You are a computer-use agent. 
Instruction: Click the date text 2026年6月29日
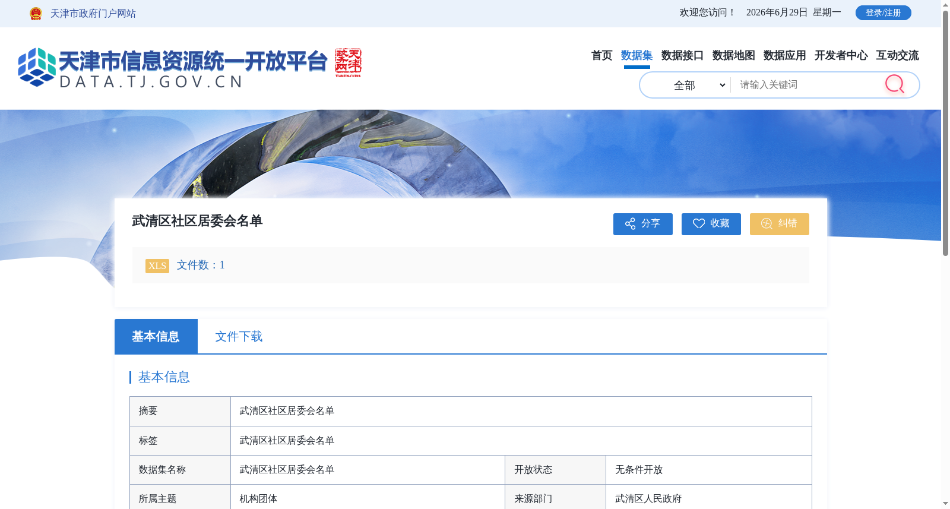click(x=777, y=12)
